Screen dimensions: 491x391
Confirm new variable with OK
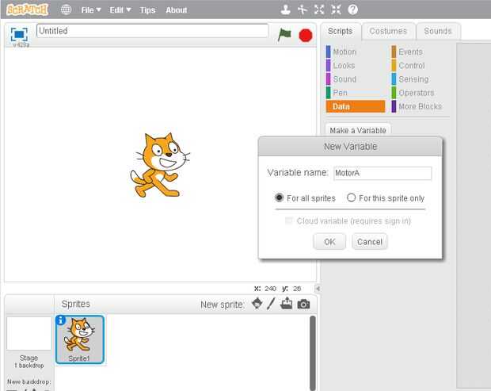click(x=329, y=242)
